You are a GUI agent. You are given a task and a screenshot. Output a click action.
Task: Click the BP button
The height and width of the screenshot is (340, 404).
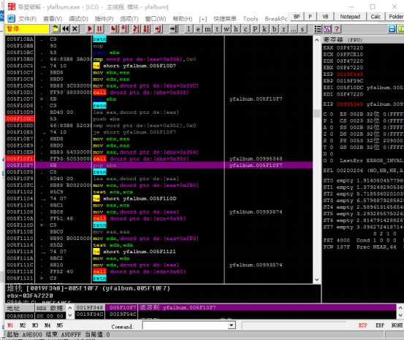coord(297,17)
